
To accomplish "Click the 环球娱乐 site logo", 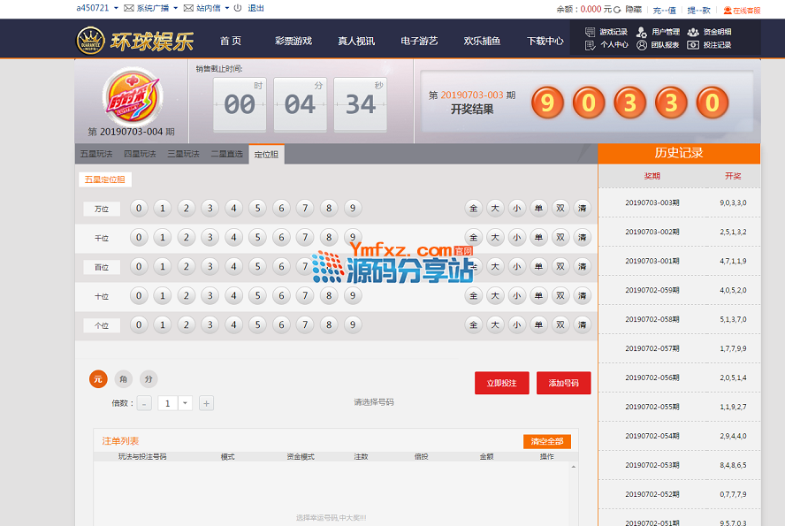I will 135,41.
